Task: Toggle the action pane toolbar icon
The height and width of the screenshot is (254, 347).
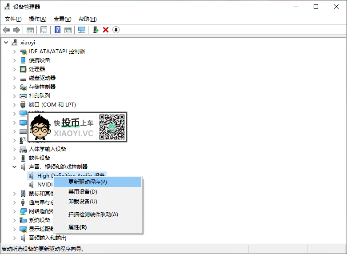Action: pyautogui.click(x=68, y=30)
